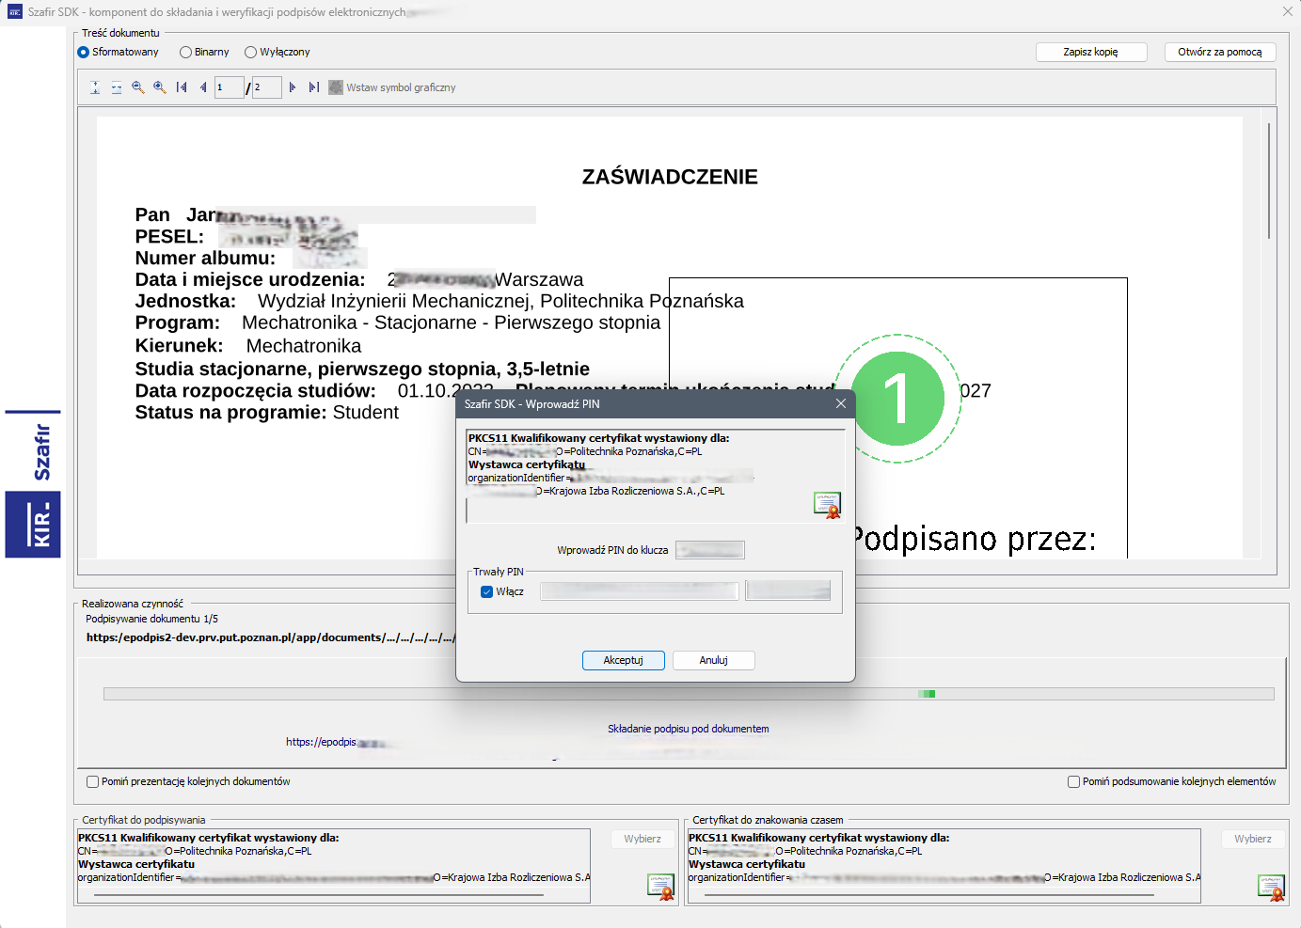Click the PIN do klucza input field
Screen dimensions: 1301x928
pos(710,550)
